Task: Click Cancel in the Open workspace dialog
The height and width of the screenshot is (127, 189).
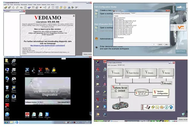Action: coord(160,44)
